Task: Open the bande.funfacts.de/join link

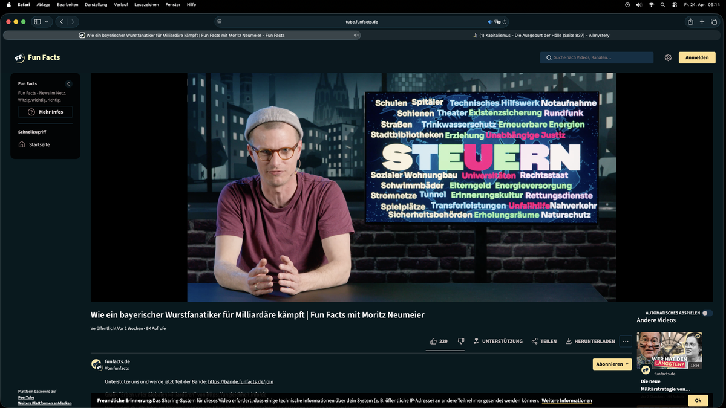Action: tap(241, 381)
